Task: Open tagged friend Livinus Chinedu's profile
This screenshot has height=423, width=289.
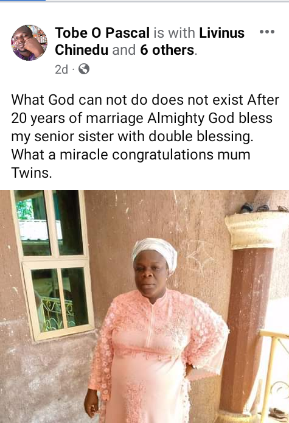Action: tap(150, 41)
